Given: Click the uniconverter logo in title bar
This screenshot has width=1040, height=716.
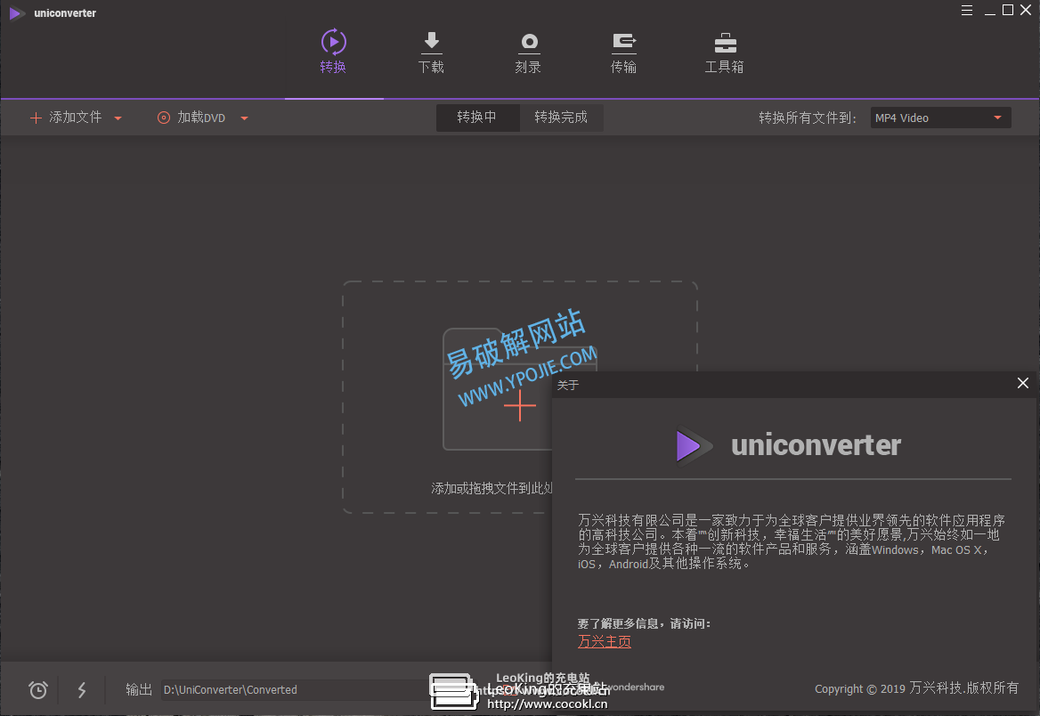Looking at the screenshot, I should pos(17,13).
